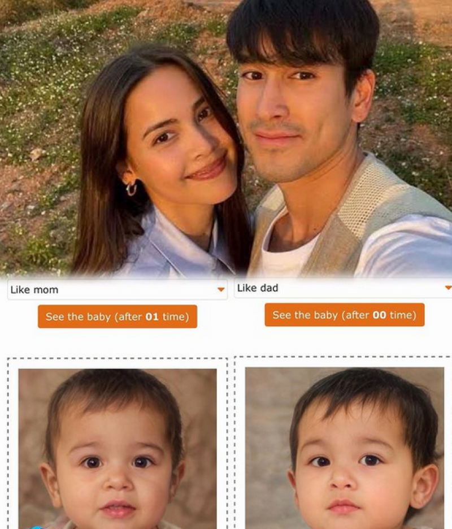
Task: Click "See the baby (after 00 time)" button
Action: click(x=345, y=315)
